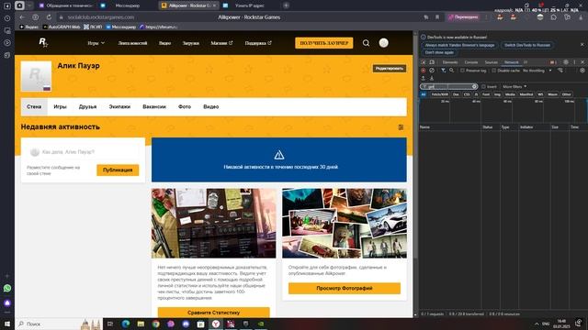Expand the More filters dropdown
The height and width of the screenshot is (330, 588).
tap(514, 86)
